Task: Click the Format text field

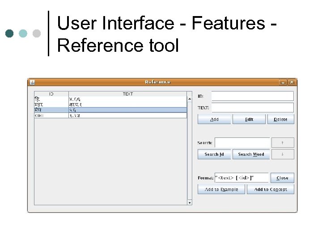Action: click(x=241, y=178)
